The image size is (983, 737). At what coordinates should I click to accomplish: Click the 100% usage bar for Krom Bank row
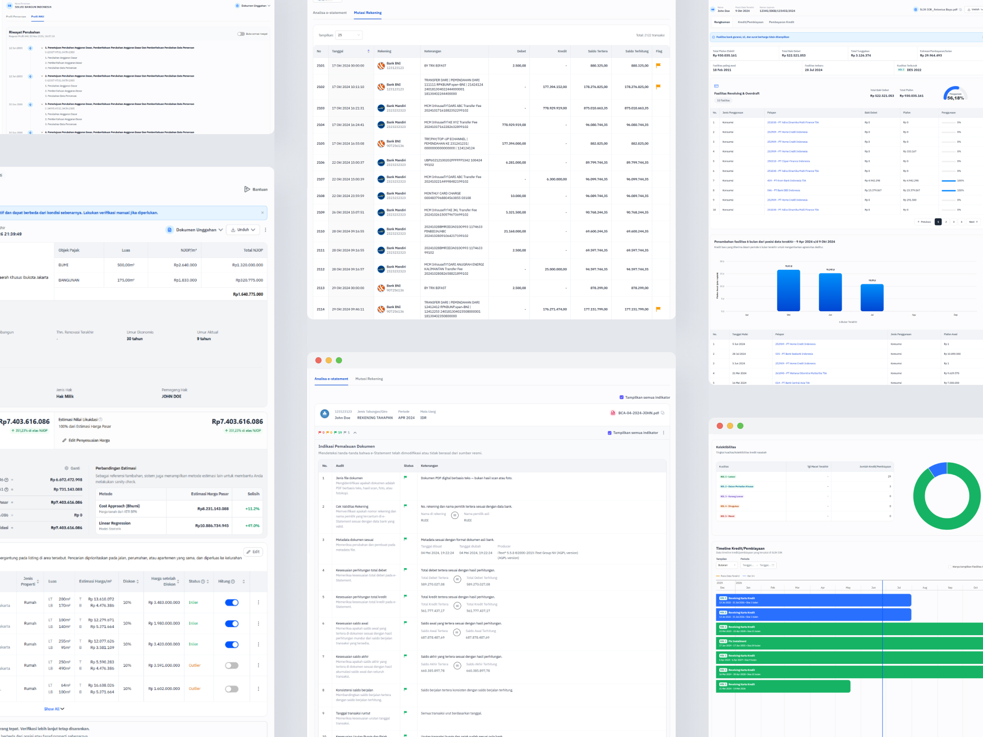coord(949,181)
